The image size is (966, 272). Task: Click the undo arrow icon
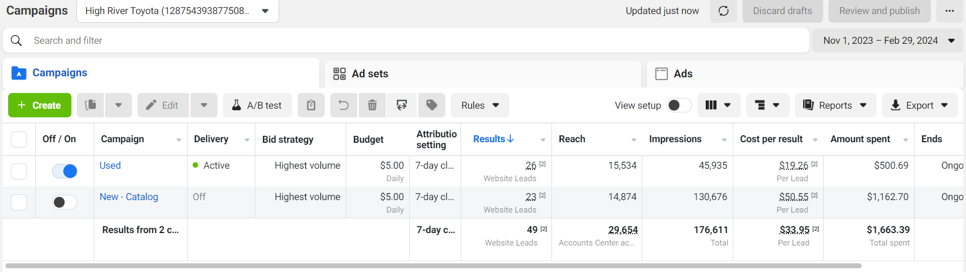coord(344,105)
